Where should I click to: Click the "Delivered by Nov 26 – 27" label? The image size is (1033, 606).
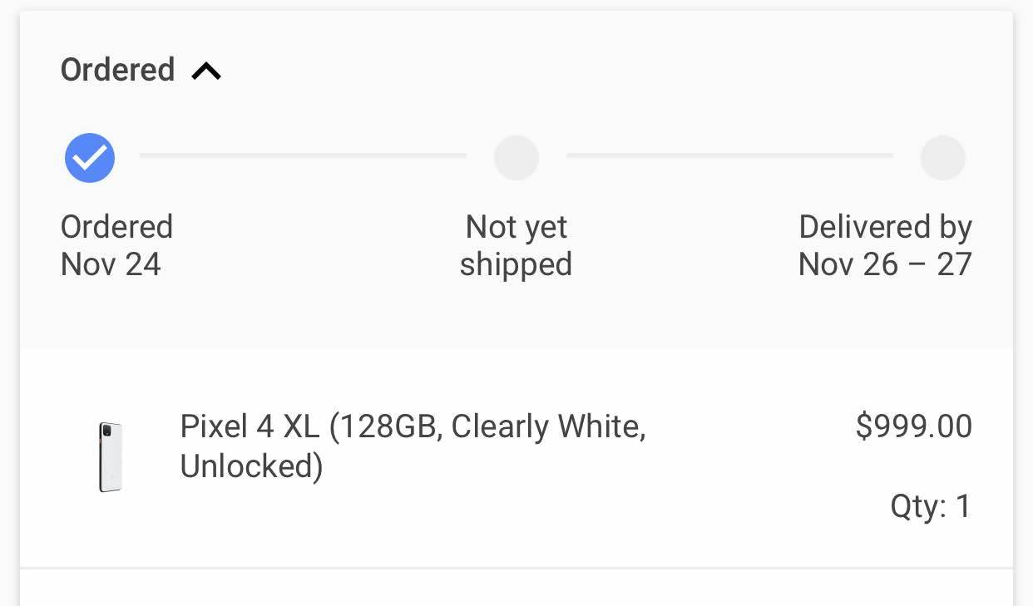click(x=885, y=245)
